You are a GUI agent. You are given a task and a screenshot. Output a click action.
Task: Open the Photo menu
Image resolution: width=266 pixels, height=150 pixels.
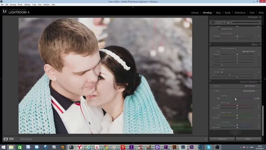(x=20, y=5)
